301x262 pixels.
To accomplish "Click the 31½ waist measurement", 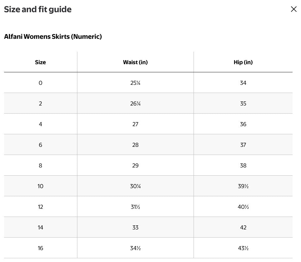I will 135,207.
